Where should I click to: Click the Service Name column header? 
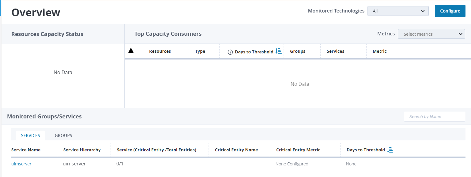click(26, 150)
